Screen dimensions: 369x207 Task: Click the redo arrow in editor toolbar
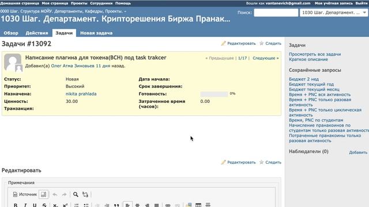(64, 194)
